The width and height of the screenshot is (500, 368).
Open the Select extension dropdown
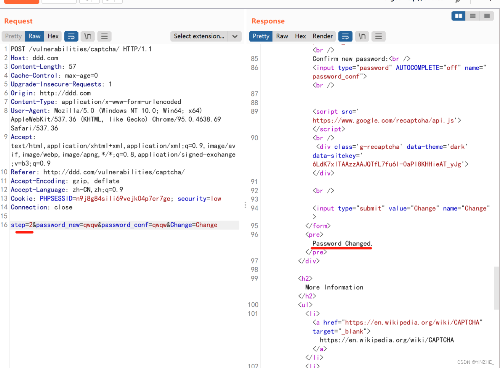[206, 36]
